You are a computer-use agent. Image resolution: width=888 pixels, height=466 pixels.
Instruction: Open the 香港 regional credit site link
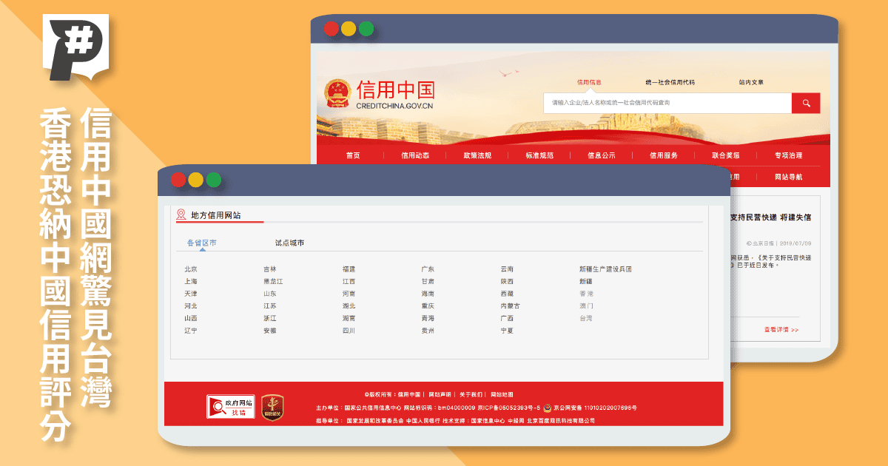coord(585,294)
